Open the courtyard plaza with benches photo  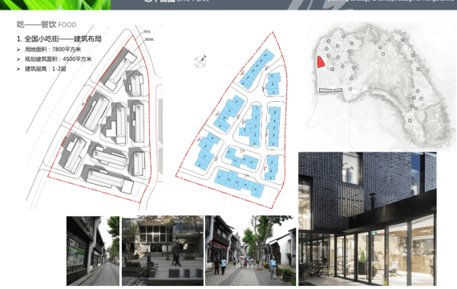point(163,250)
